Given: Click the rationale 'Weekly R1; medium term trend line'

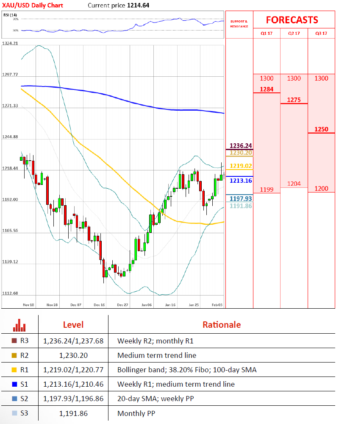Looking at the screenshot, I should (x=176, y=384).
